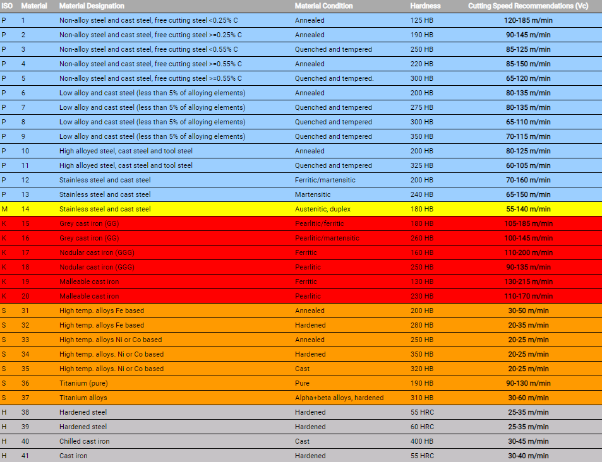Select the 70-160 m/min cutting speed
Image resolution: width=602 pixels, height=462 pixels.
pos(528,180)
